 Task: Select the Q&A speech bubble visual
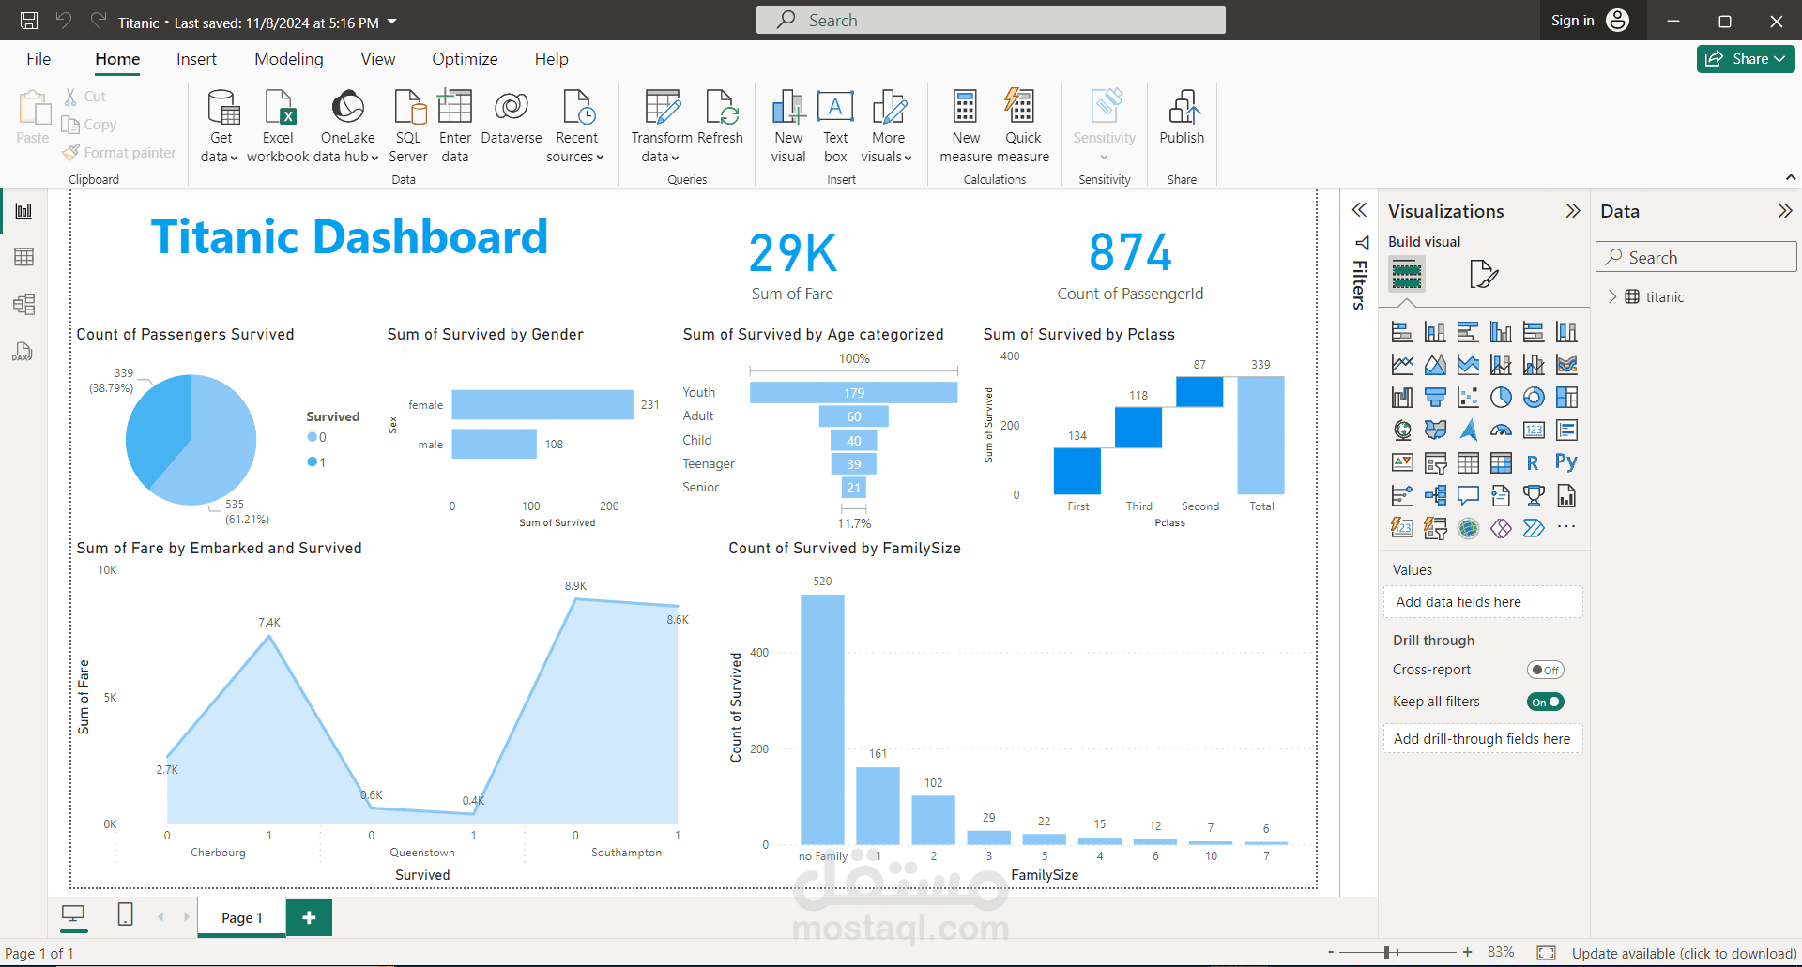click(x=1468, y=495)
